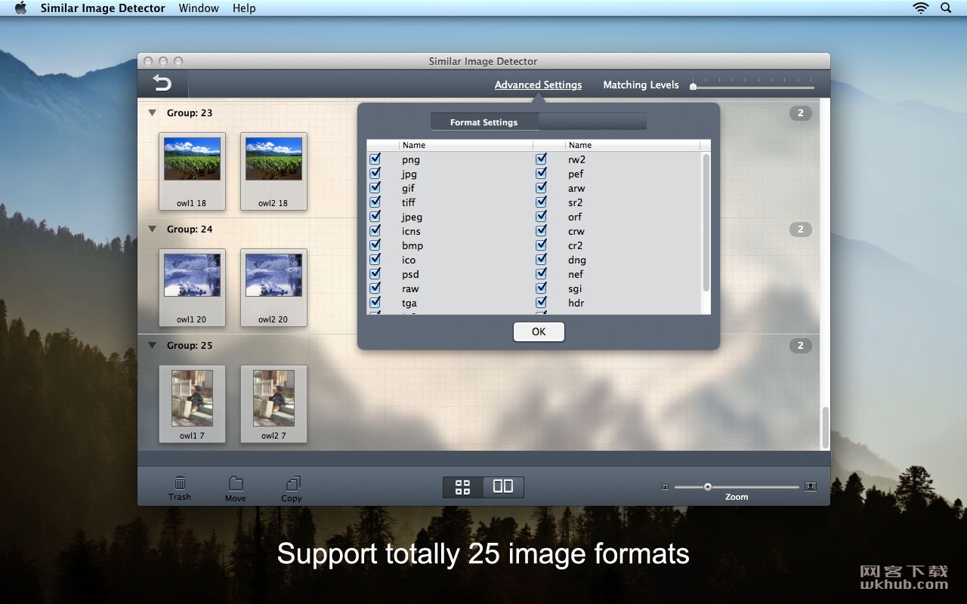
Task: Switch to side-by-side compare view
Action: pyautogui.click(x=503, y=487)
